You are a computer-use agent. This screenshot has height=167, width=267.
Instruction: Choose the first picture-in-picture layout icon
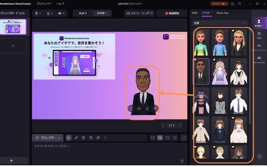pyautogui.click(x=153, y=138)
